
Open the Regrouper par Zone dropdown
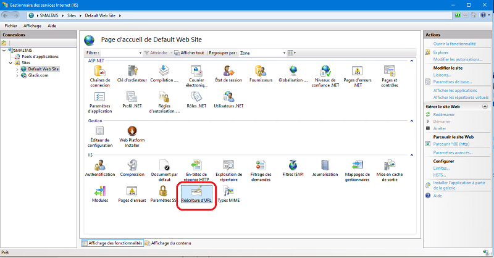point(262,53)
